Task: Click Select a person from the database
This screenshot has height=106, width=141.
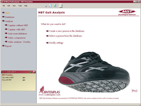Action: [x=65, y=36]
